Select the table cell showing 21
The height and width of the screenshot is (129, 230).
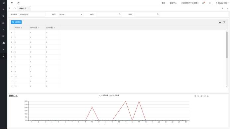pos(38,76)
